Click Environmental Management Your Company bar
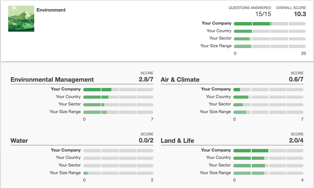 pos(118,90)
